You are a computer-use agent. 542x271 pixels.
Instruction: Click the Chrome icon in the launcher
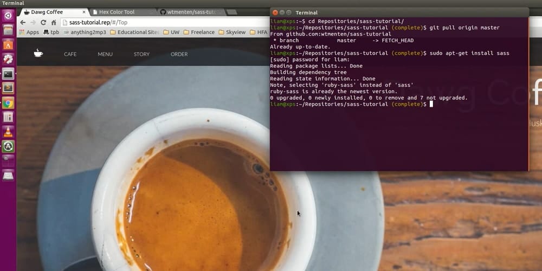click(x=8, y=102)
